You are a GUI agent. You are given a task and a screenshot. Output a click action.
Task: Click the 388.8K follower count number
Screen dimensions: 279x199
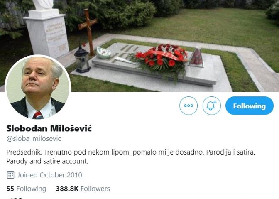coord(67,189)
